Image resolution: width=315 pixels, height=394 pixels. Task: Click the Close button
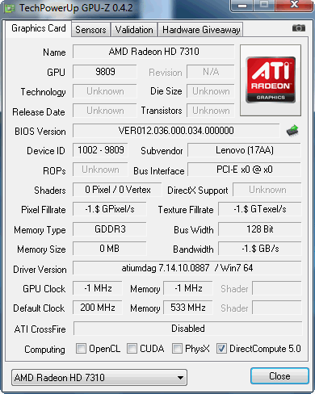[x=279, y=376]
